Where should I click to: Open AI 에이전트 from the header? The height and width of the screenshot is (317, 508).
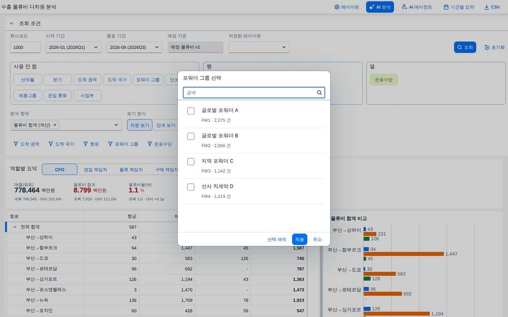tap(417, 7)
